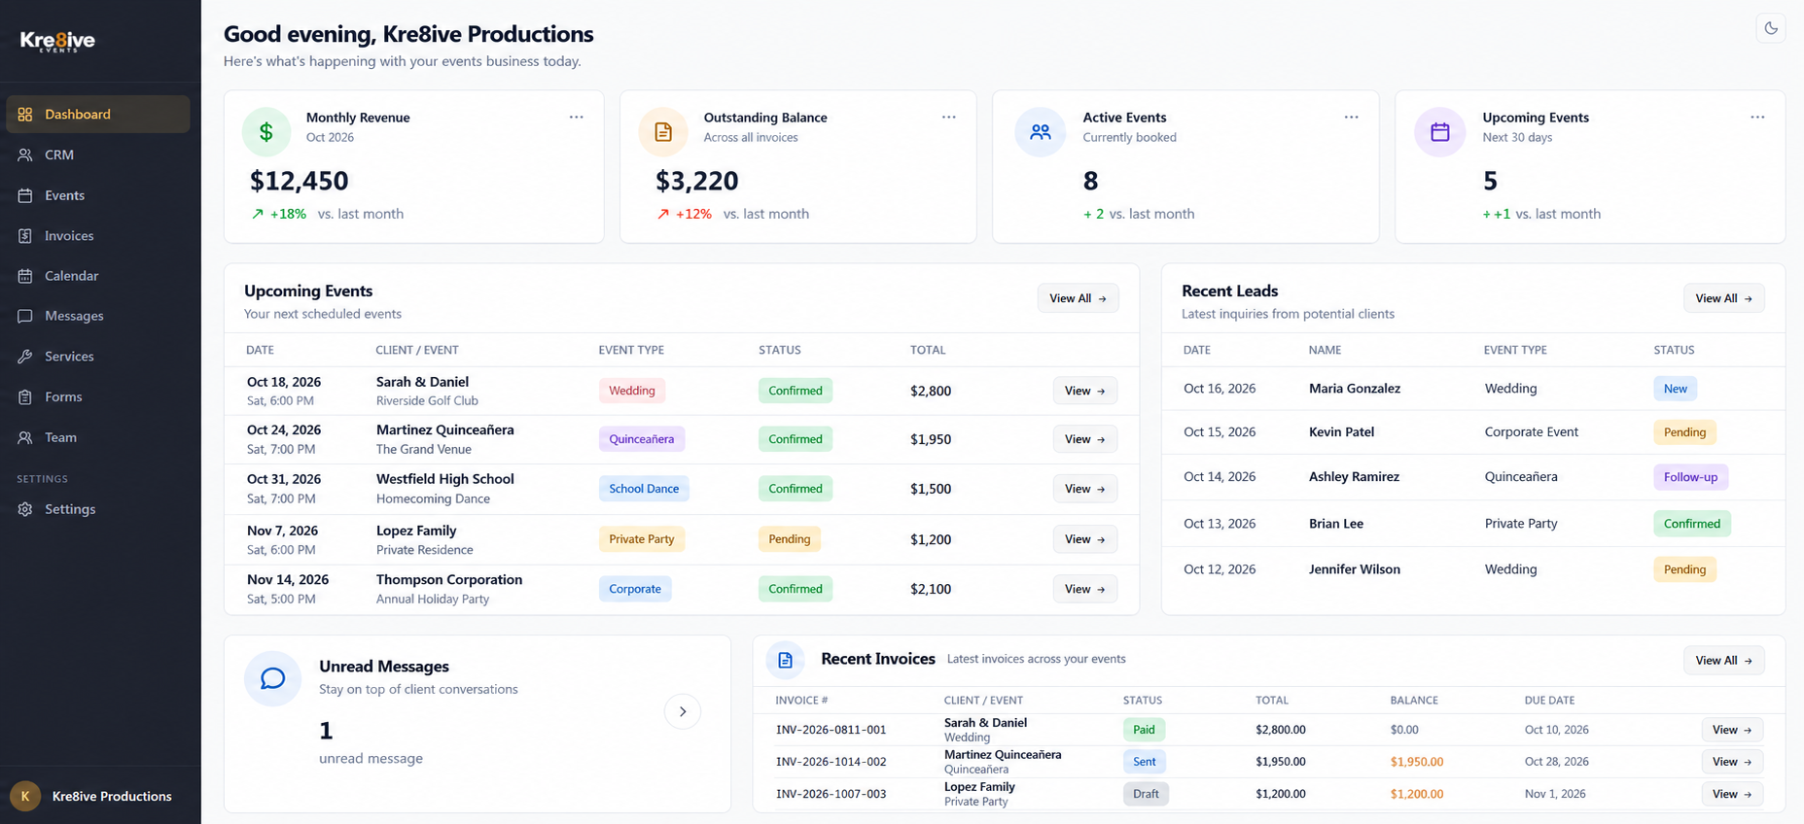View invoice INV-2026-1014-002

(x=1732, y=762)
